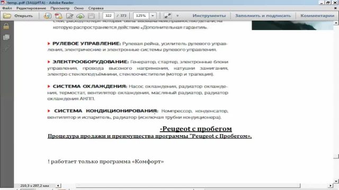
Task: Click the РУЛЕВОЕ УПРАВЛЕНИЕ heading
Action: [87, 43]
